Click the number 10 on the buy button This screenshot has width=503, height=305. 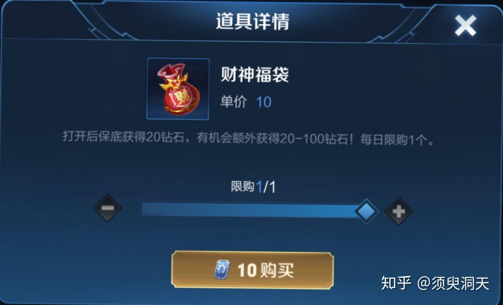tap(246, 270)
